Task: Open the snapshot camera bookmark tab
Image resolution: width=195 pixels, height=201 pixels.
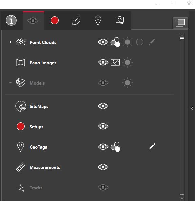Action: click(x=120, y=20)
